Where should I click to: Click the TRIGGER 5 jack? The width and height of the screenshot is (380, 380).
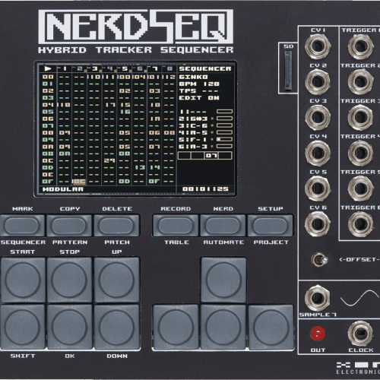(360, 188)
